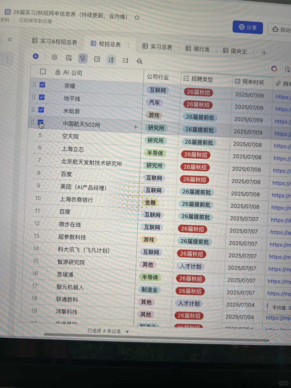This screenshot has height=388, width=291.
Task: Add a new table tab with plus
Action: [264, 53]
